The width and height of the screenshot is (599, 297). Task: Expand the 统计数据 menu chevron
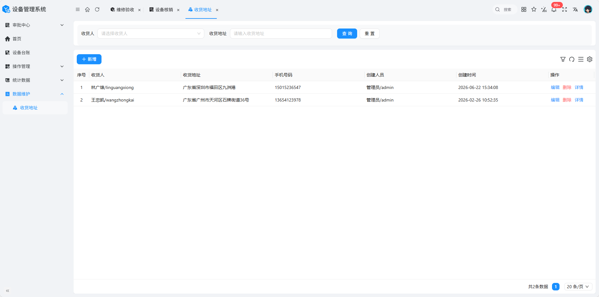pyautogui.click(x=62, y=80)
